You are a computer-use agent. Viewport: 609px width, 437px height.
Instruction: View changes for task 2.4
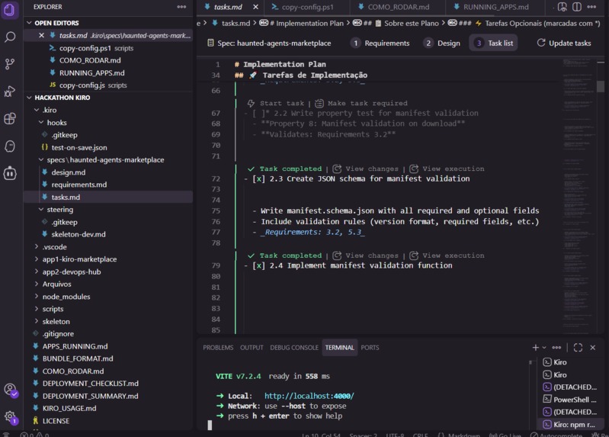(366, 255)
